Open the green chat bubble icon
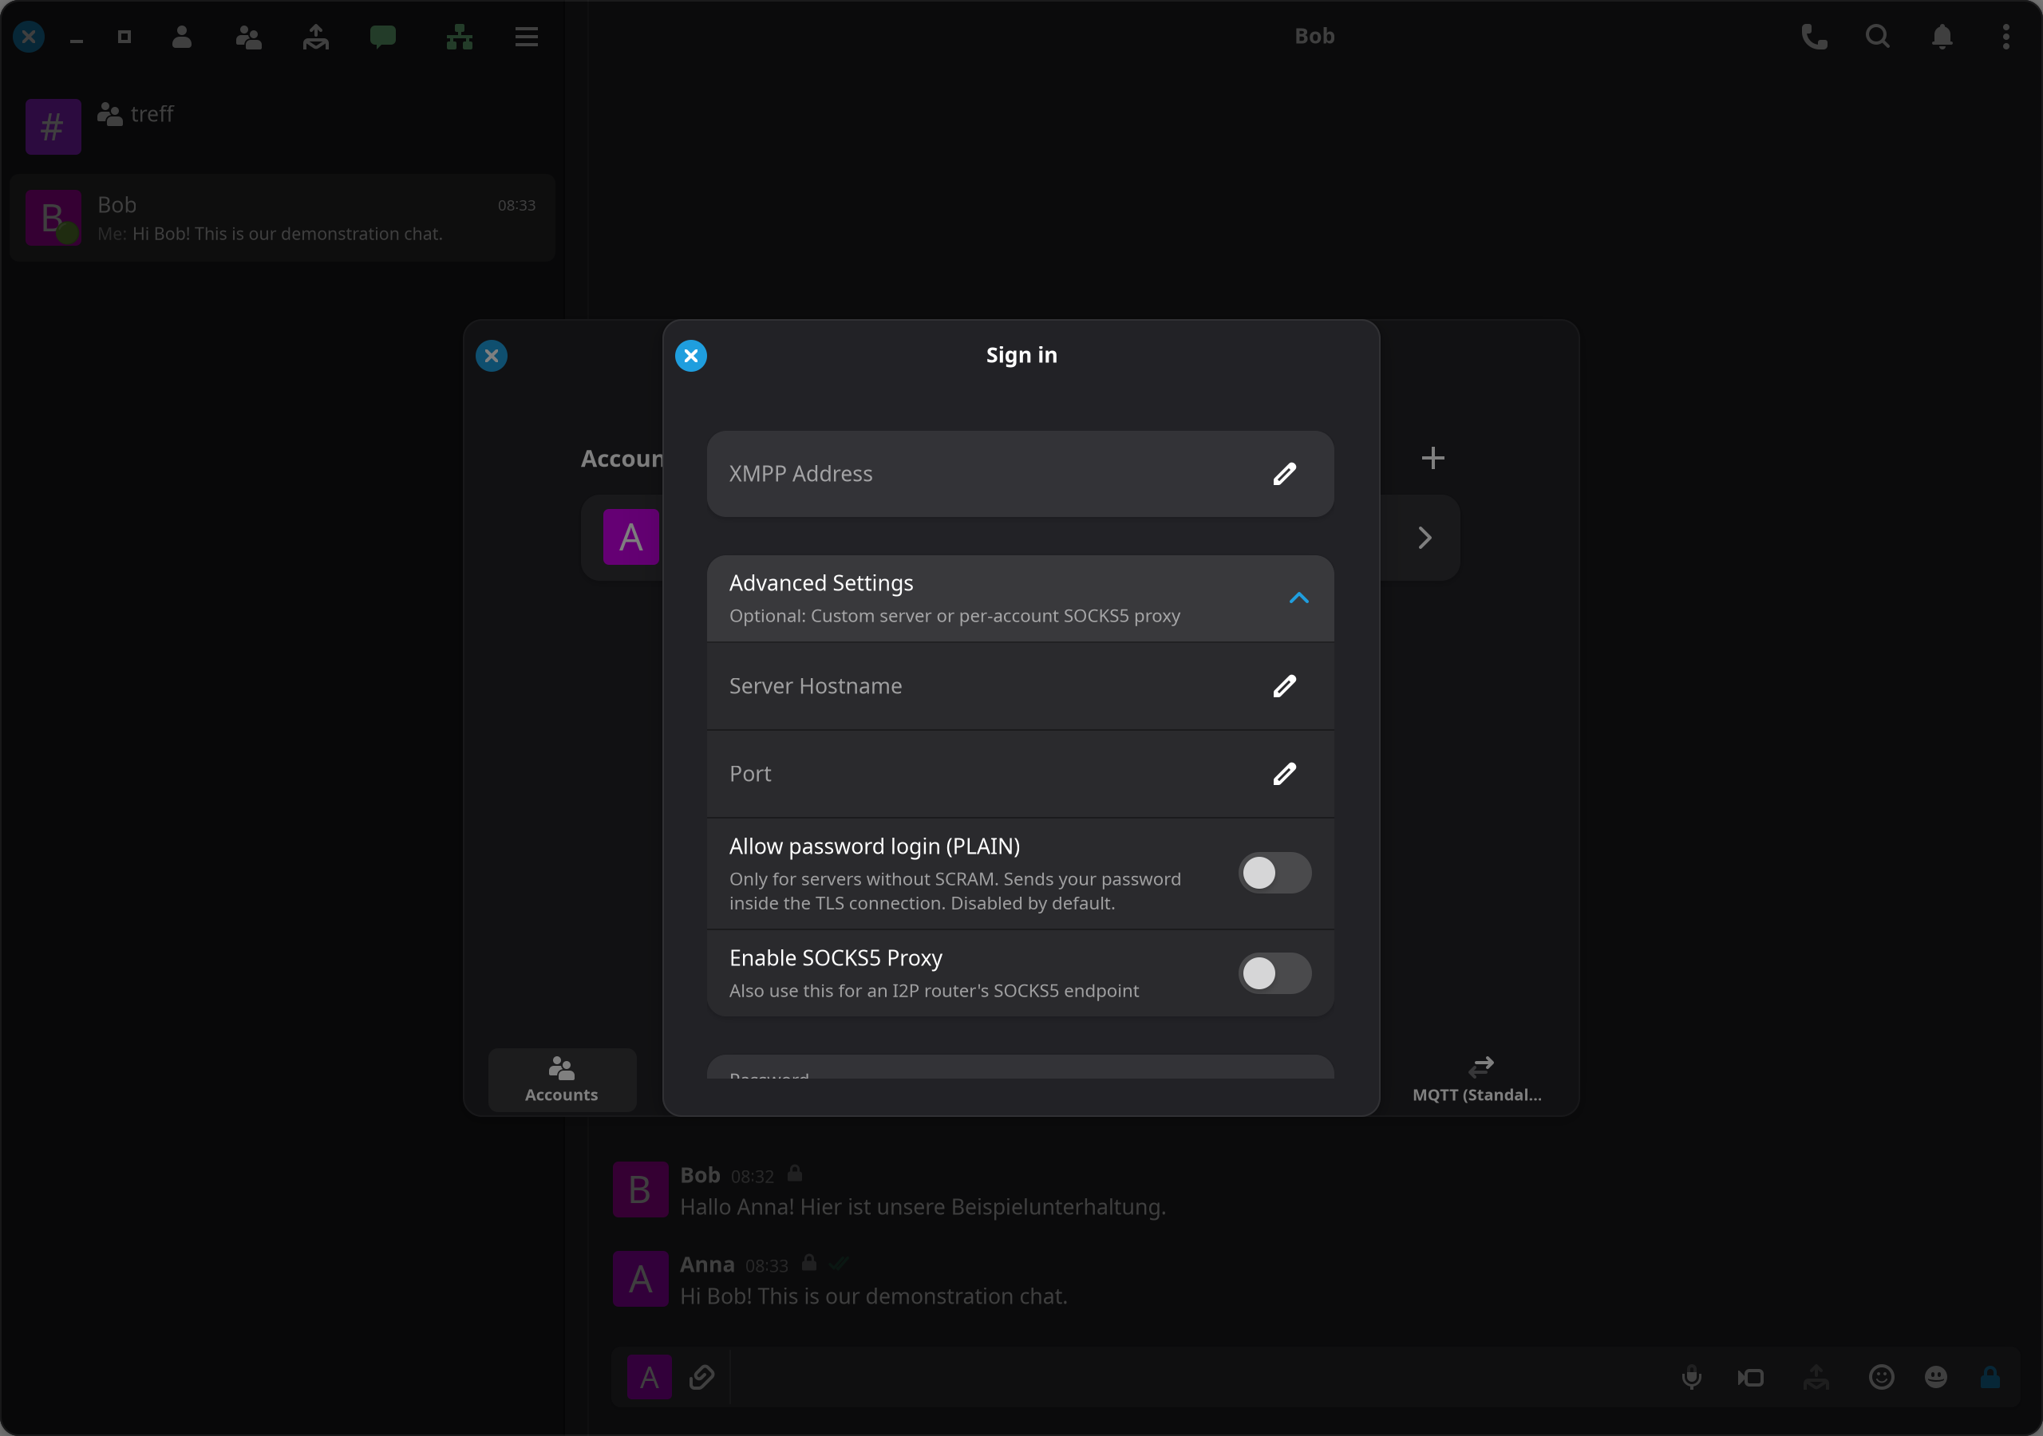2043x1436 pixels. click(x=382, y=37)
